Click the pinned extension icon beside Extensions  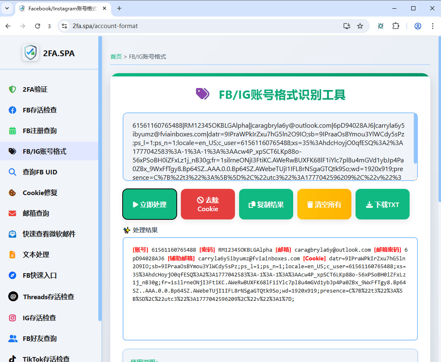[381, 26]
